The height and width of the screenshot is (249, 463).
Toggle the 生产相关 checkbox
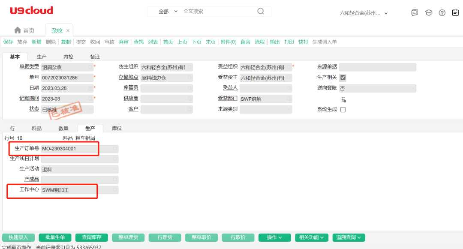coord(343,78)
